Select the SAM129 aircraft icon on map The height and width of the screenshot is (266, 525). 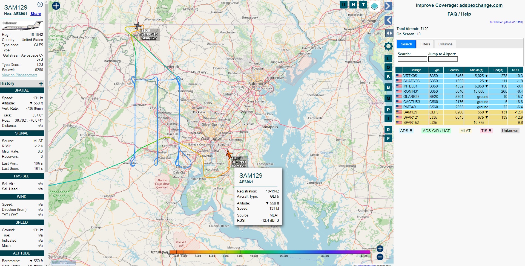pos(229,154)
